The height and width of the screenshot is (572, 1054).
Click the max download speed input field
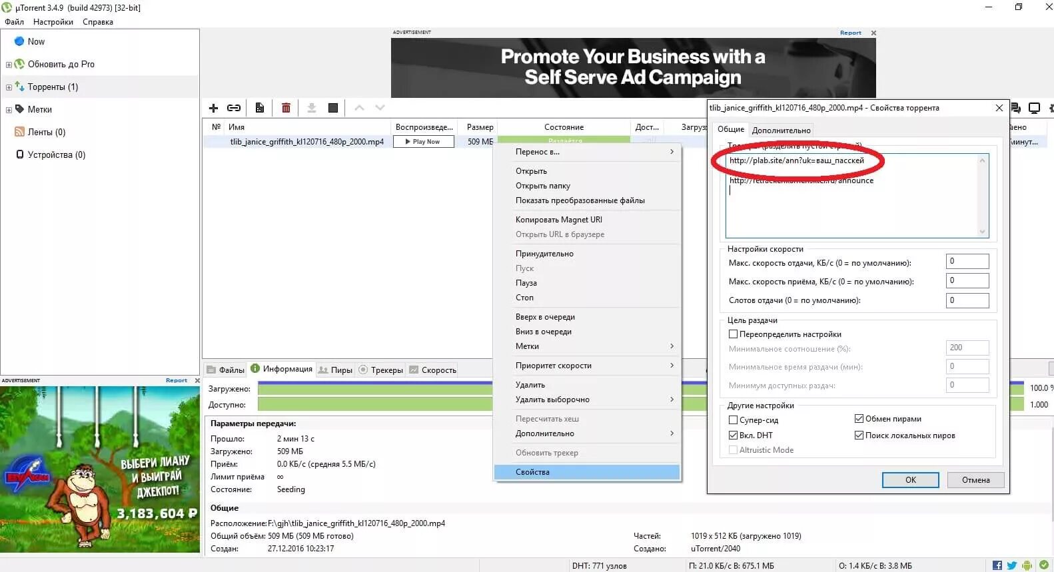967,280
